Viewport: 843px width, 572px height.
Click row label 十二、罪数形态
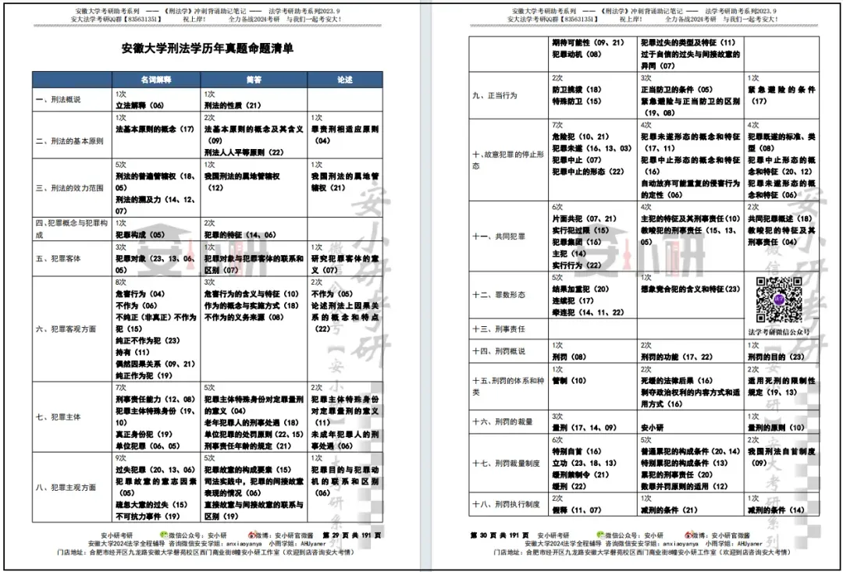coord(498,295)
